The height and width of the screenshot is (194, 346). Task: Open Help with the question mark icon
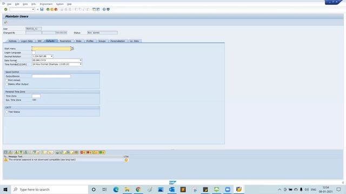(x=104, y=10)
